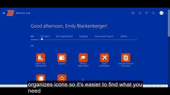This screenshot has width=170, height=95.
Task: Switch to the My Team tab
Action: tap(45, 36)
